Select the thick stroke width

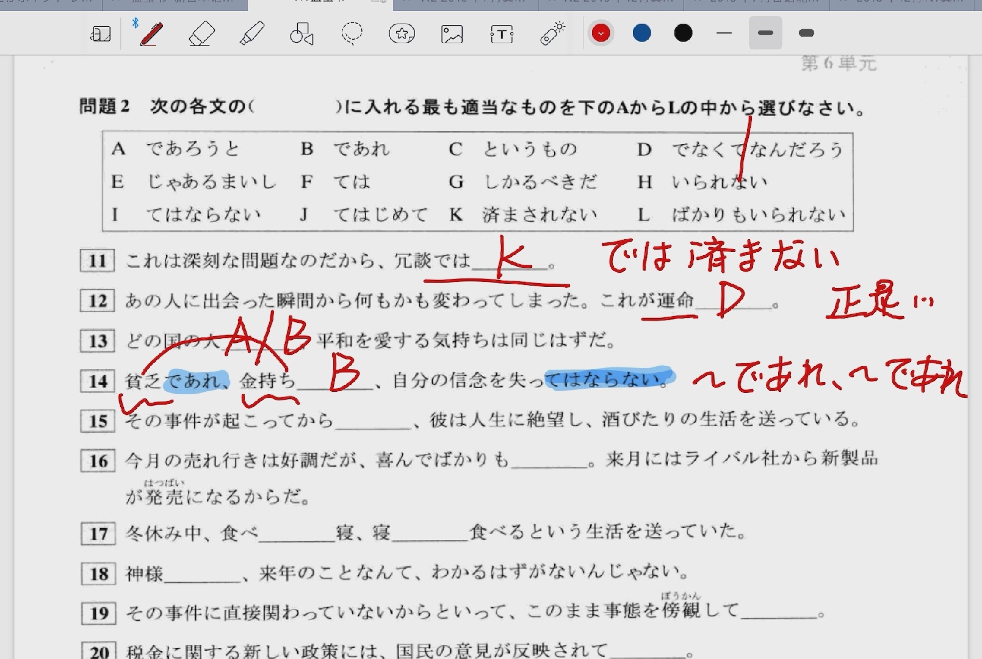[806, 33]
